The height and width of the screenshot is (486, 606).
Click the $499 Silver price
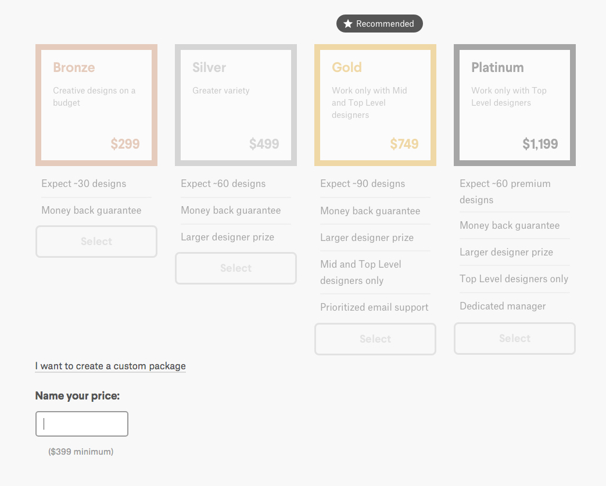(x=264, y=144)
